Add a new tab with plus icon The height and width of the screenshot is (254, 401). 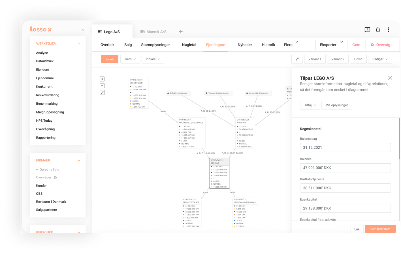click(181, 32)
